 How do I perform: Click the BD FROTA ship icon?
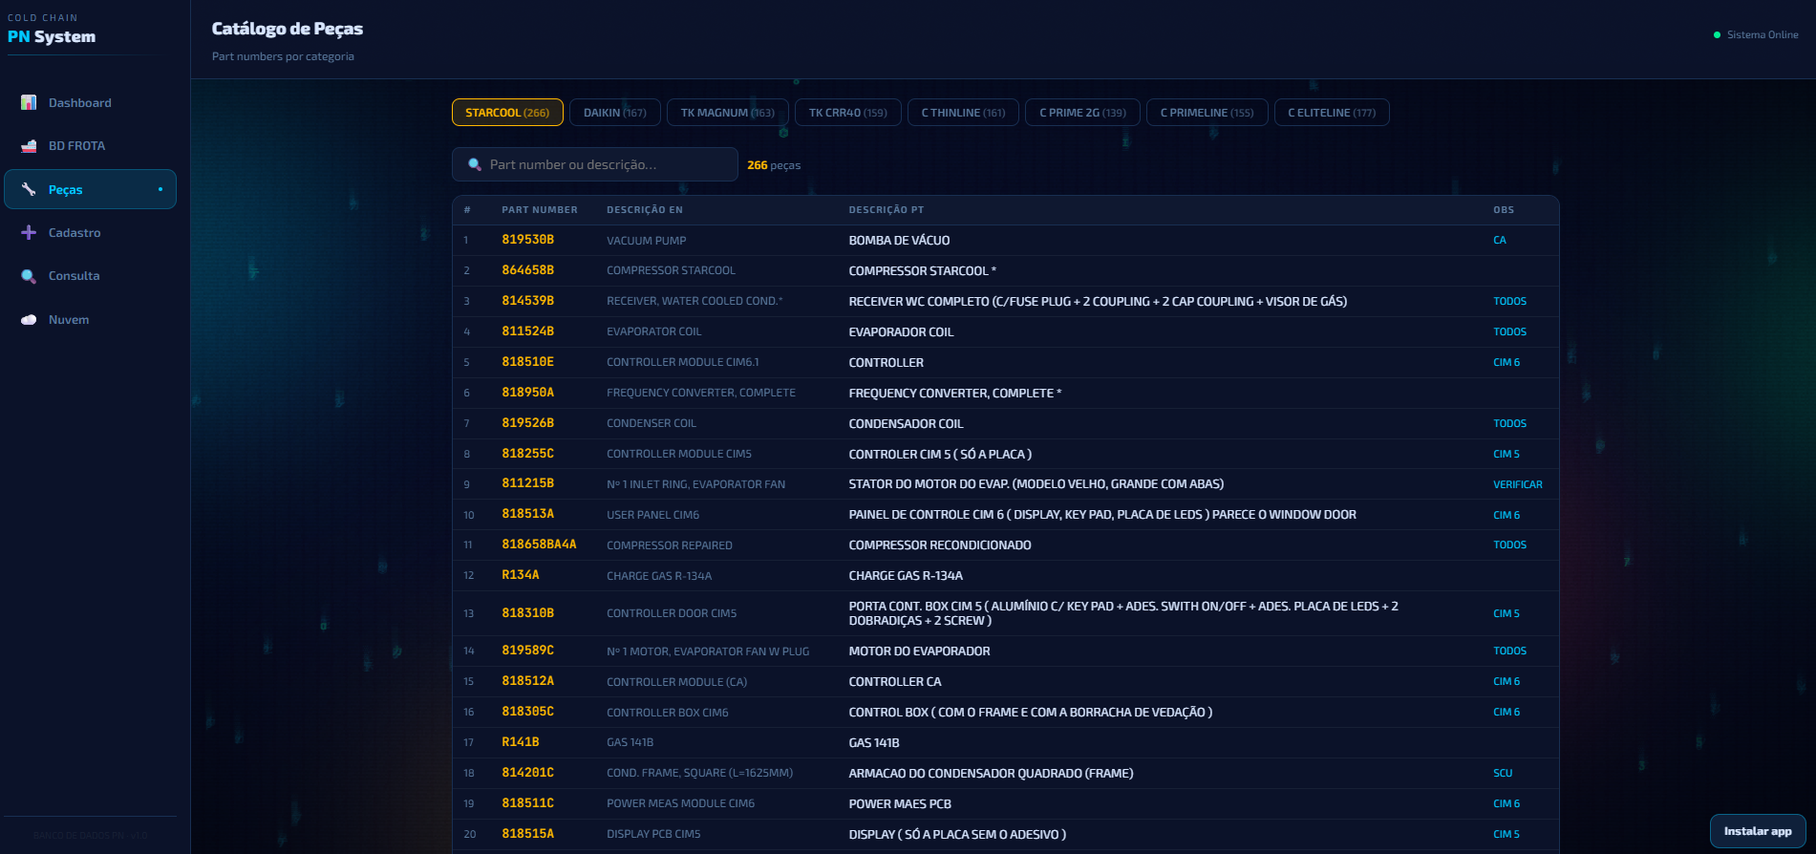coord(29,146)
